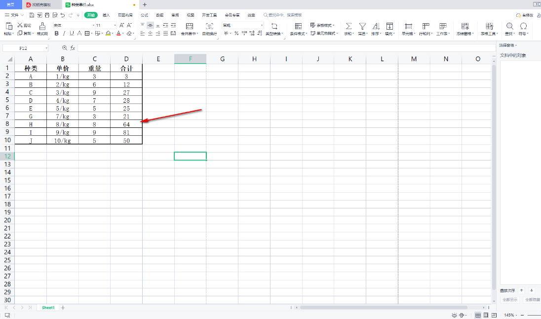The image size is (541, 319).
Task: Apply percent style format
Action: coord(236,34)
